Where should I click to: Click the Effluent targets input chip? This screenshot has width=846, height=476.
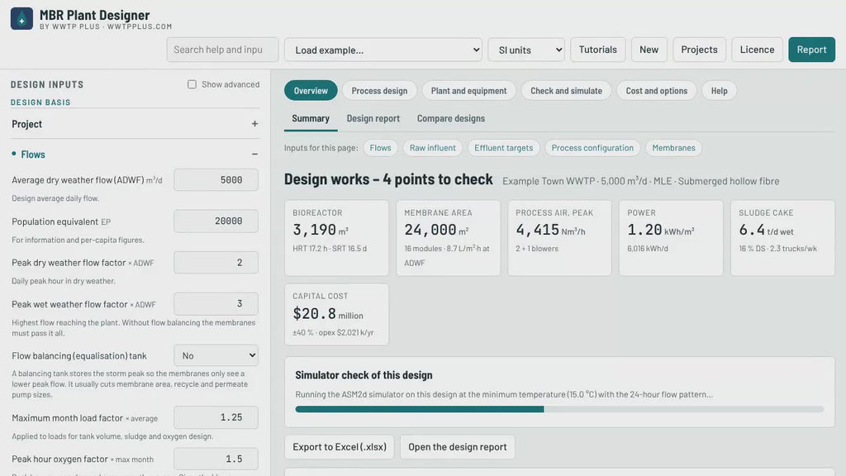pyautogui.click(x=504, y=148)
